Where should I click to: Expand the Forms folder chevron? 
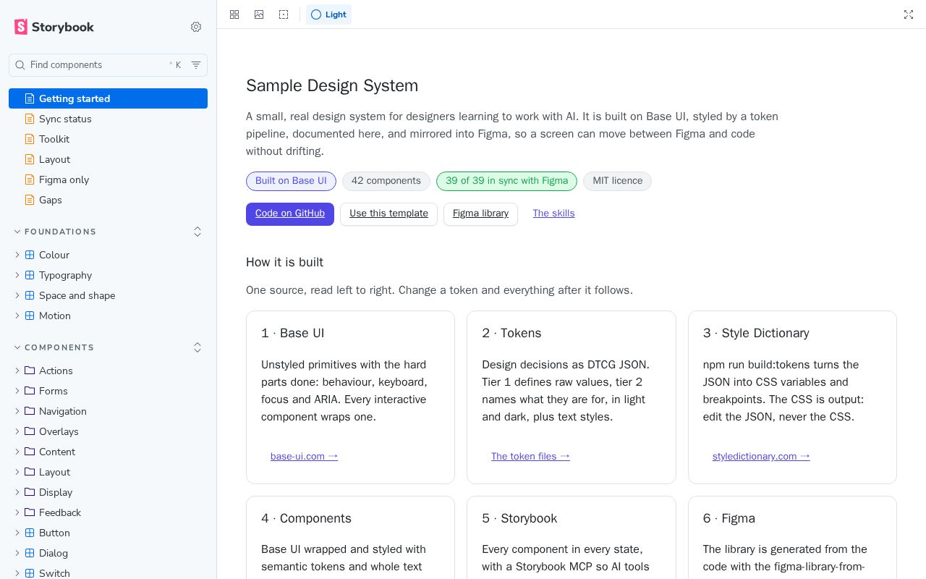click(17, 391)
